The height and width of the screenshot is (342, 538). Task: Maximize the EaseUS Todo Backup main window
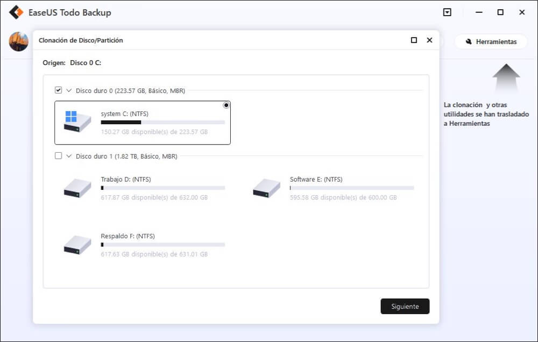500,12
